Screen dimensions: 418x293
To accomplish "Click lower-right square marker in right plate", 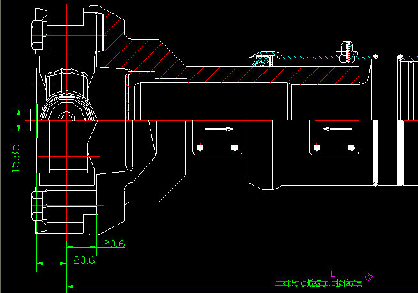I will coord(350,148).
